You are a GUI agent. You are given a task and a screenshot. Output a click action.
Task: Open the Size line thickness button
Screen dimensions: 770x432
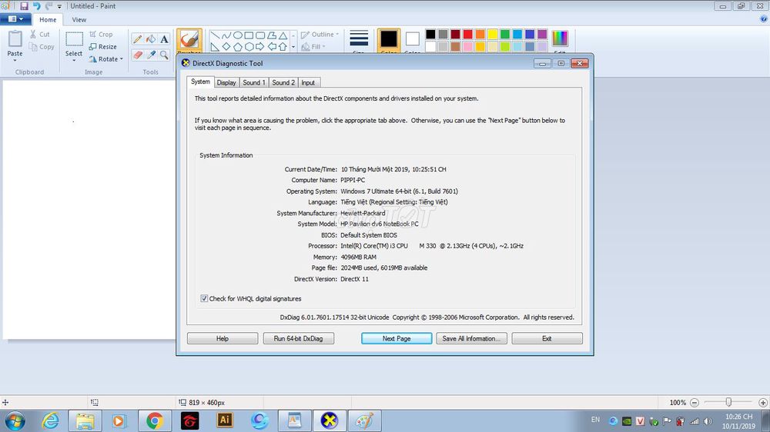[359, 41]
